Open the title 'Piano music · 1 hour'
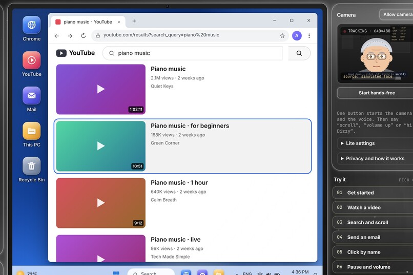This screenshot has width=413, height=275. pos(179,183)
